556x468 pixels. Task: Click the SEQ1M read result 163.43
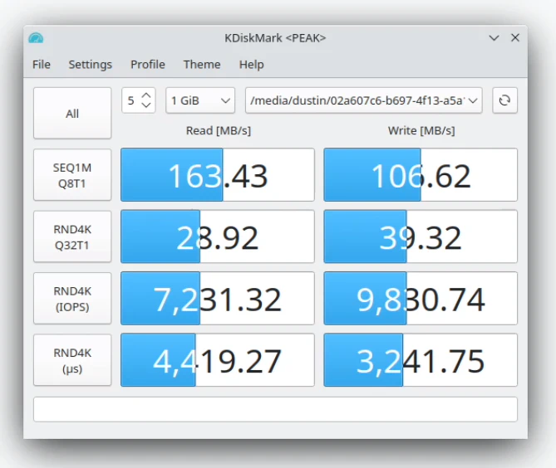click(x=218, y=175)
